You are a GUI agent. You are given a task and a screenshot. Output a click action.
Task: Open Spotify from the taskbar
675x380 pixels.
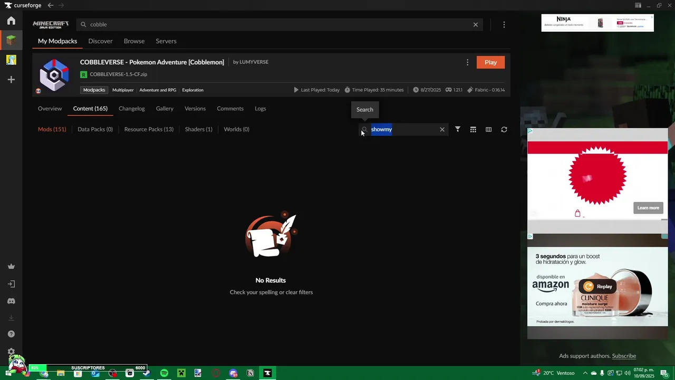point(164,373)
